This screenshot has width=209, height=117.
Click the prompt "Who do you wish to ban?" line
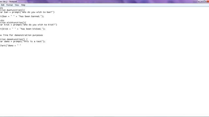coord(27,12)
